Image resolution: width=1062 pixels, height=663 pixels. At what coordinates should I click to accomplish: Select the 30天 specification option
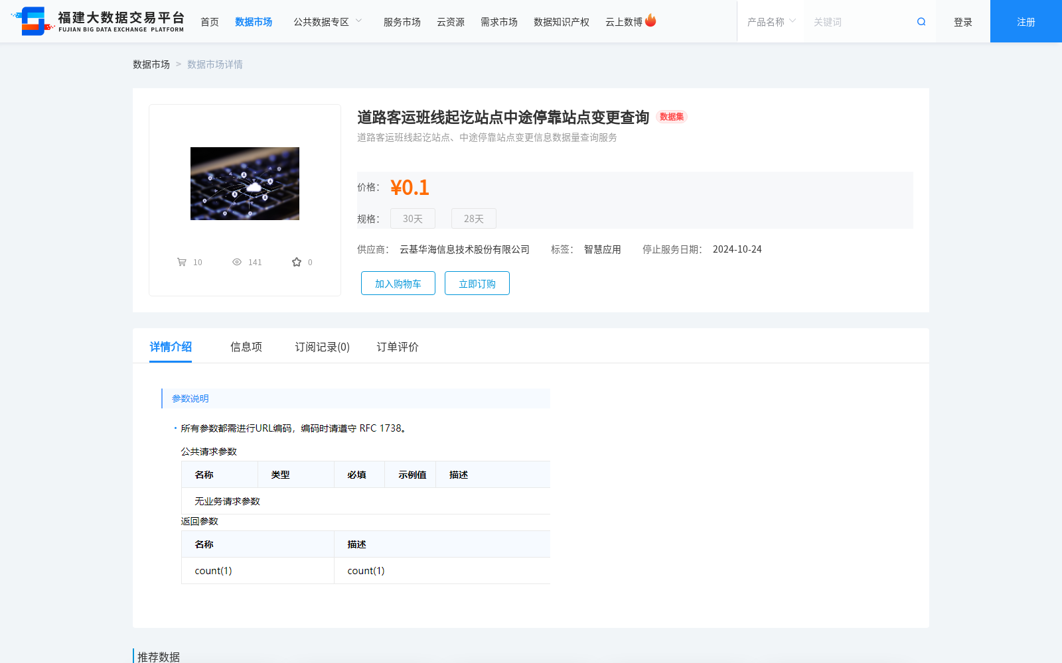click(x=412, y=218)
